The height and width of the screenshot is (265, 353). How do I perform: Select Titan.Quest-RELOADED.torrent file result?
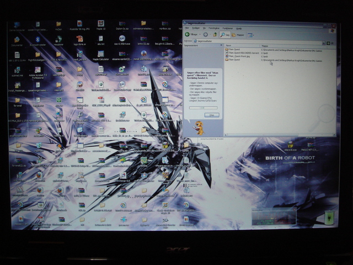tap(242, 53)
